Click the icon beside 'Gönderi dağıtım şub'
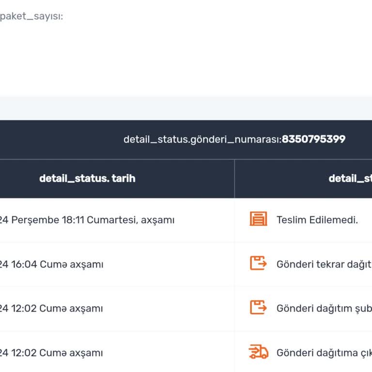 coord(258,307)
